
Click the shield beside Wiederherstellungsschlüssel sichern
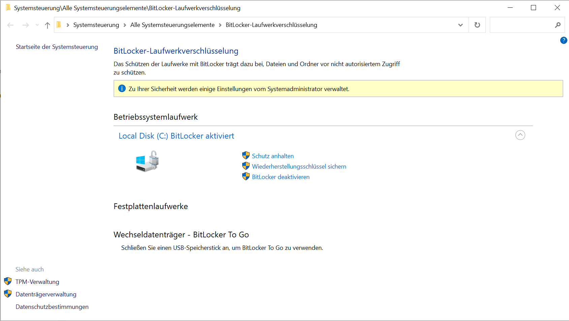[246, 166]
